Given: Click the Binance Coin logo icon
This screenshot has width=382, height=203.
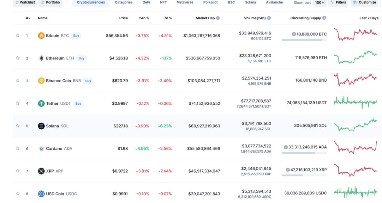Looking at the screenshot, I should tap(41, 81).
